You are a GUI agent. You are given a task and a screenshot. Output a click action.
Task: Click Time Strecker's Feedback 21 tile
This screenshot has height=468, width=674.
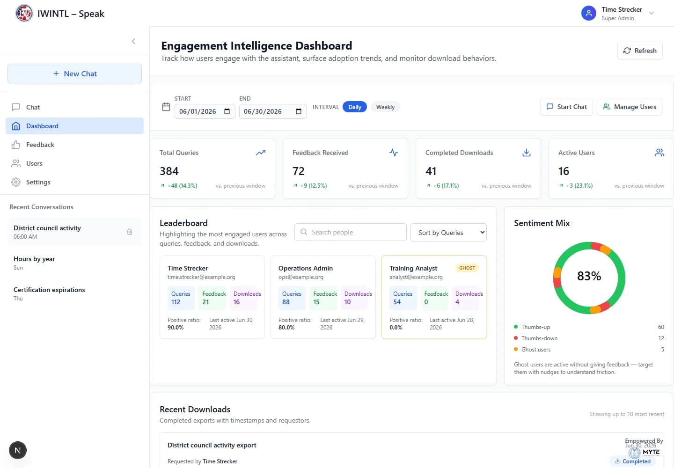pyautogui.click(x=212, y=298)
